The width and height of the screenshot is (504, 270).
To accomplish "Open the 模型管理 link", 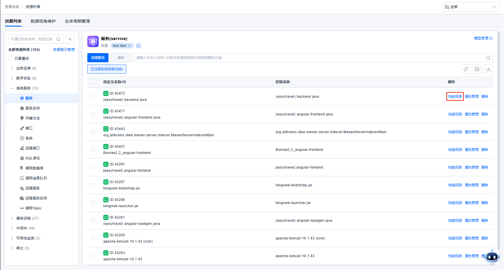I will [x=483, y=38].
